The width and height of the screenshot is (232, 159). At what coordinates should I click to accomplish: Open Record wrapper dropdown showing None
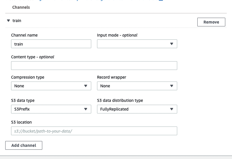pyautogui.click(x=134, y=86)
